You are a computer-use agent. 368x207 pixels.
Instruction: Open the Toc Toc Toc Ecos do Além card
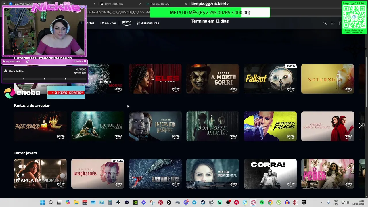tap(98, 126)
